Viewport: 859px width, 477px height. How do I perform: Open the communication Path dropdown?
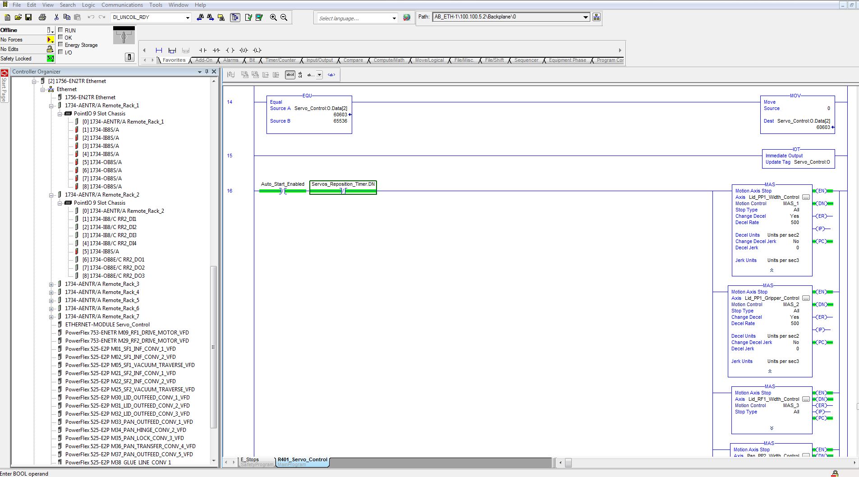click(x=585, y=17)
